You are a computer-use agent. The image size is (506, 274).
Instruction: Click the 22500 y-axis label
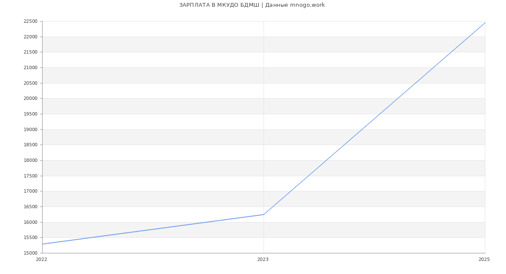[x=30, y=21]
